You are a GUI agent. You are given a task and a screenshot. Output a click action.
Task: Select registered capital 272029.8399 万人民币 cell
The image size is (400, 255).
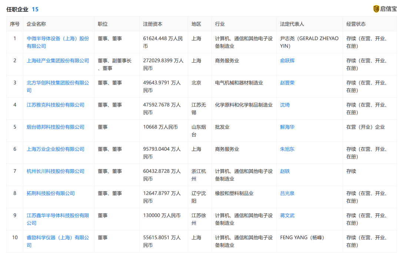coord(163,64)
